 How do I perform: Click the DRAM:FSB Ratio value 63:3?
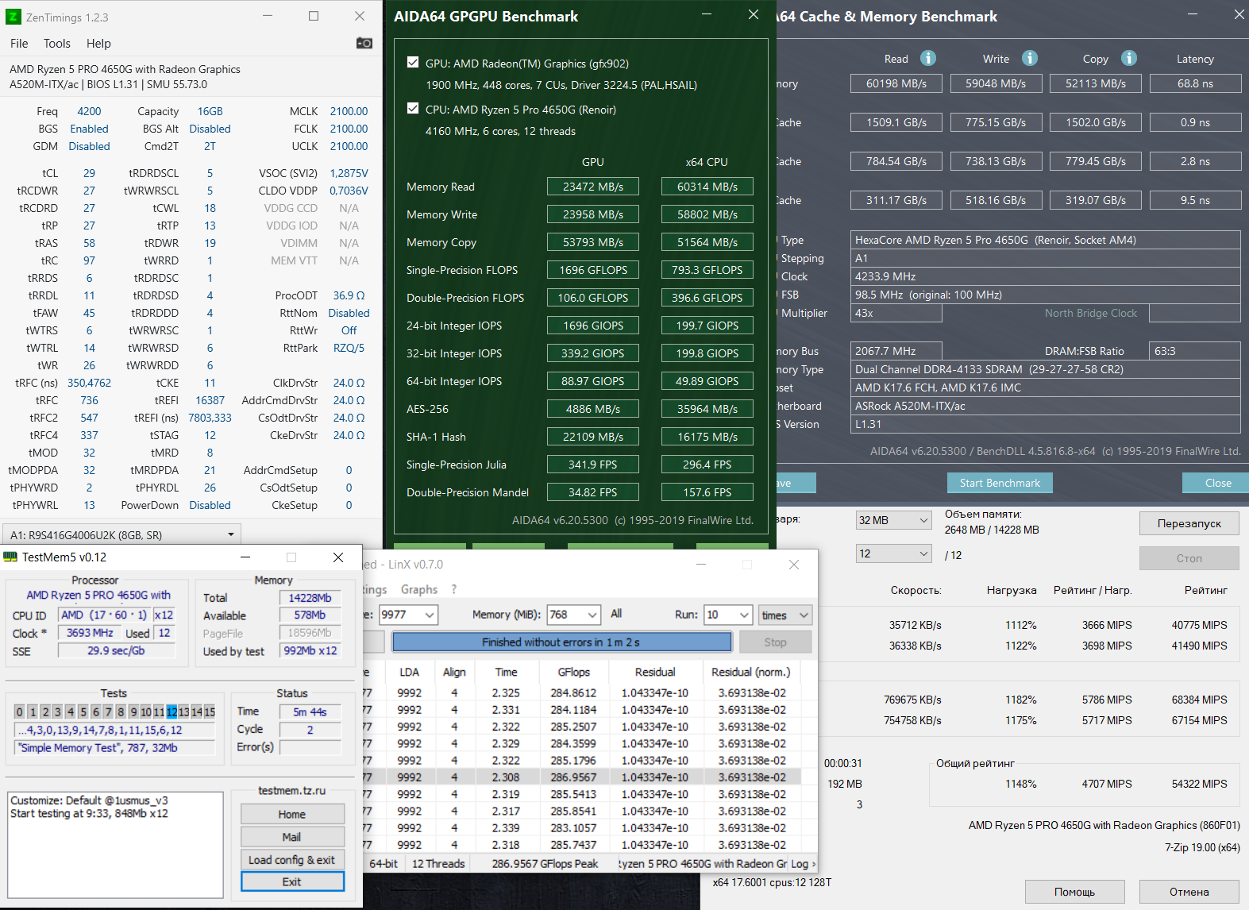(1194, 351)
